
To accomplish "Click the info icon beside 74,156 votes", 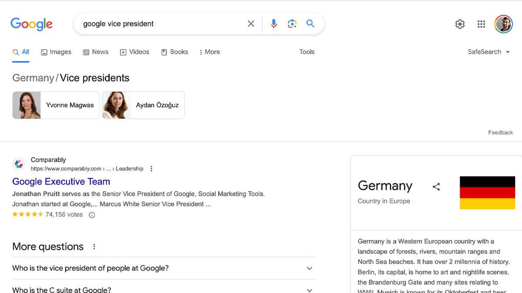I will pos(91,214).
